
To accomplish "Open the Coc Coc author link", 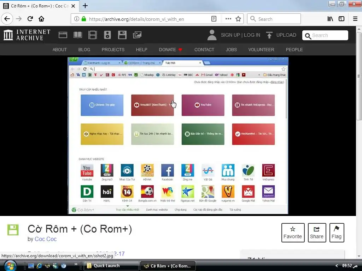I will (46, 239).
